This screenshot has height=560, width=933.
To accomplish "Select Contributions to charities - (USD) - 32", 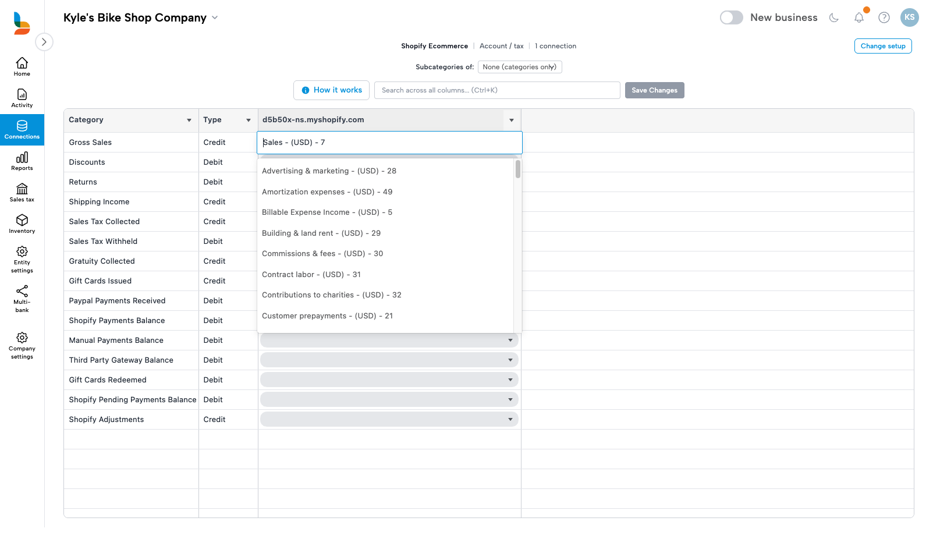I will point(385,295).
